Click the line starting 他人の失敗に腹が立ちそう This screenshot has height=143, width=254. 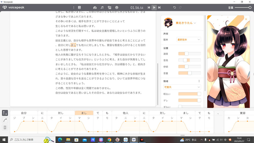coord(101,55)
